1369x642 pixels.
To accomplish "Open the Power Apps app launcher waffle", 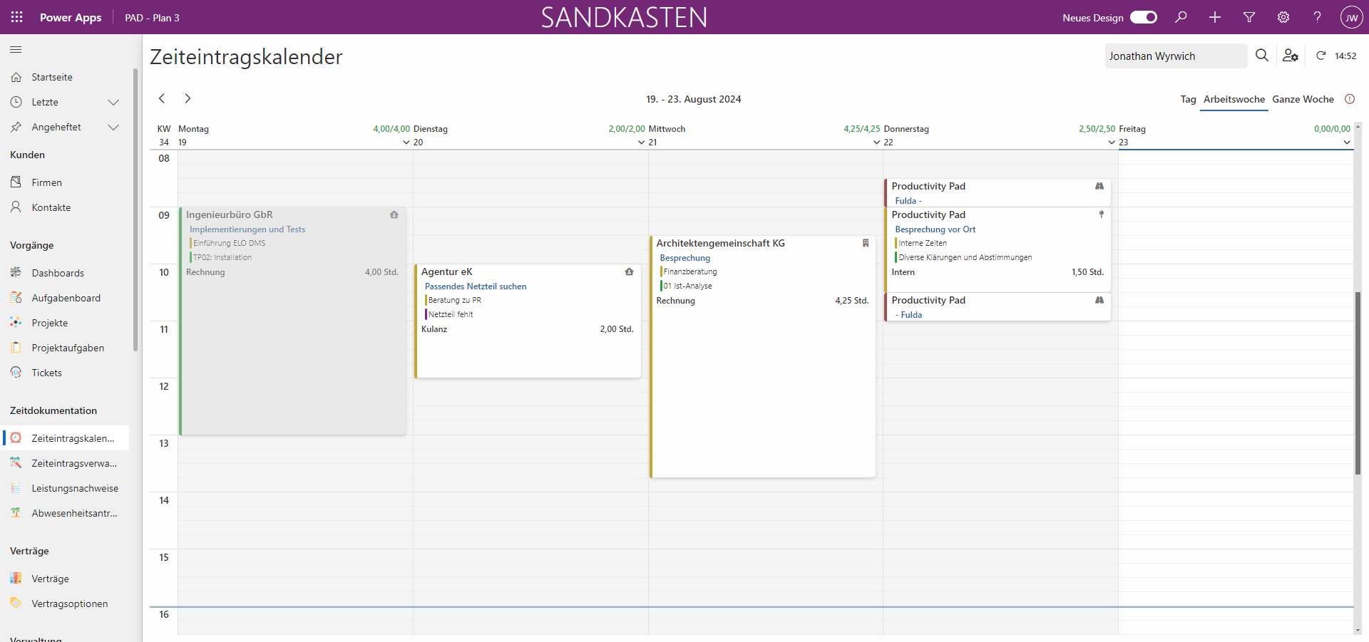I will (x=16, y=17).
